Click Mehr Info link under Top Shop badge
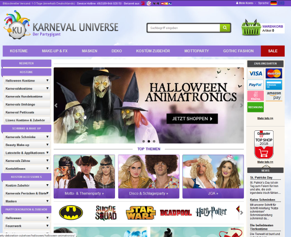This screenshot has height=237, width=291. click(265, 162)
